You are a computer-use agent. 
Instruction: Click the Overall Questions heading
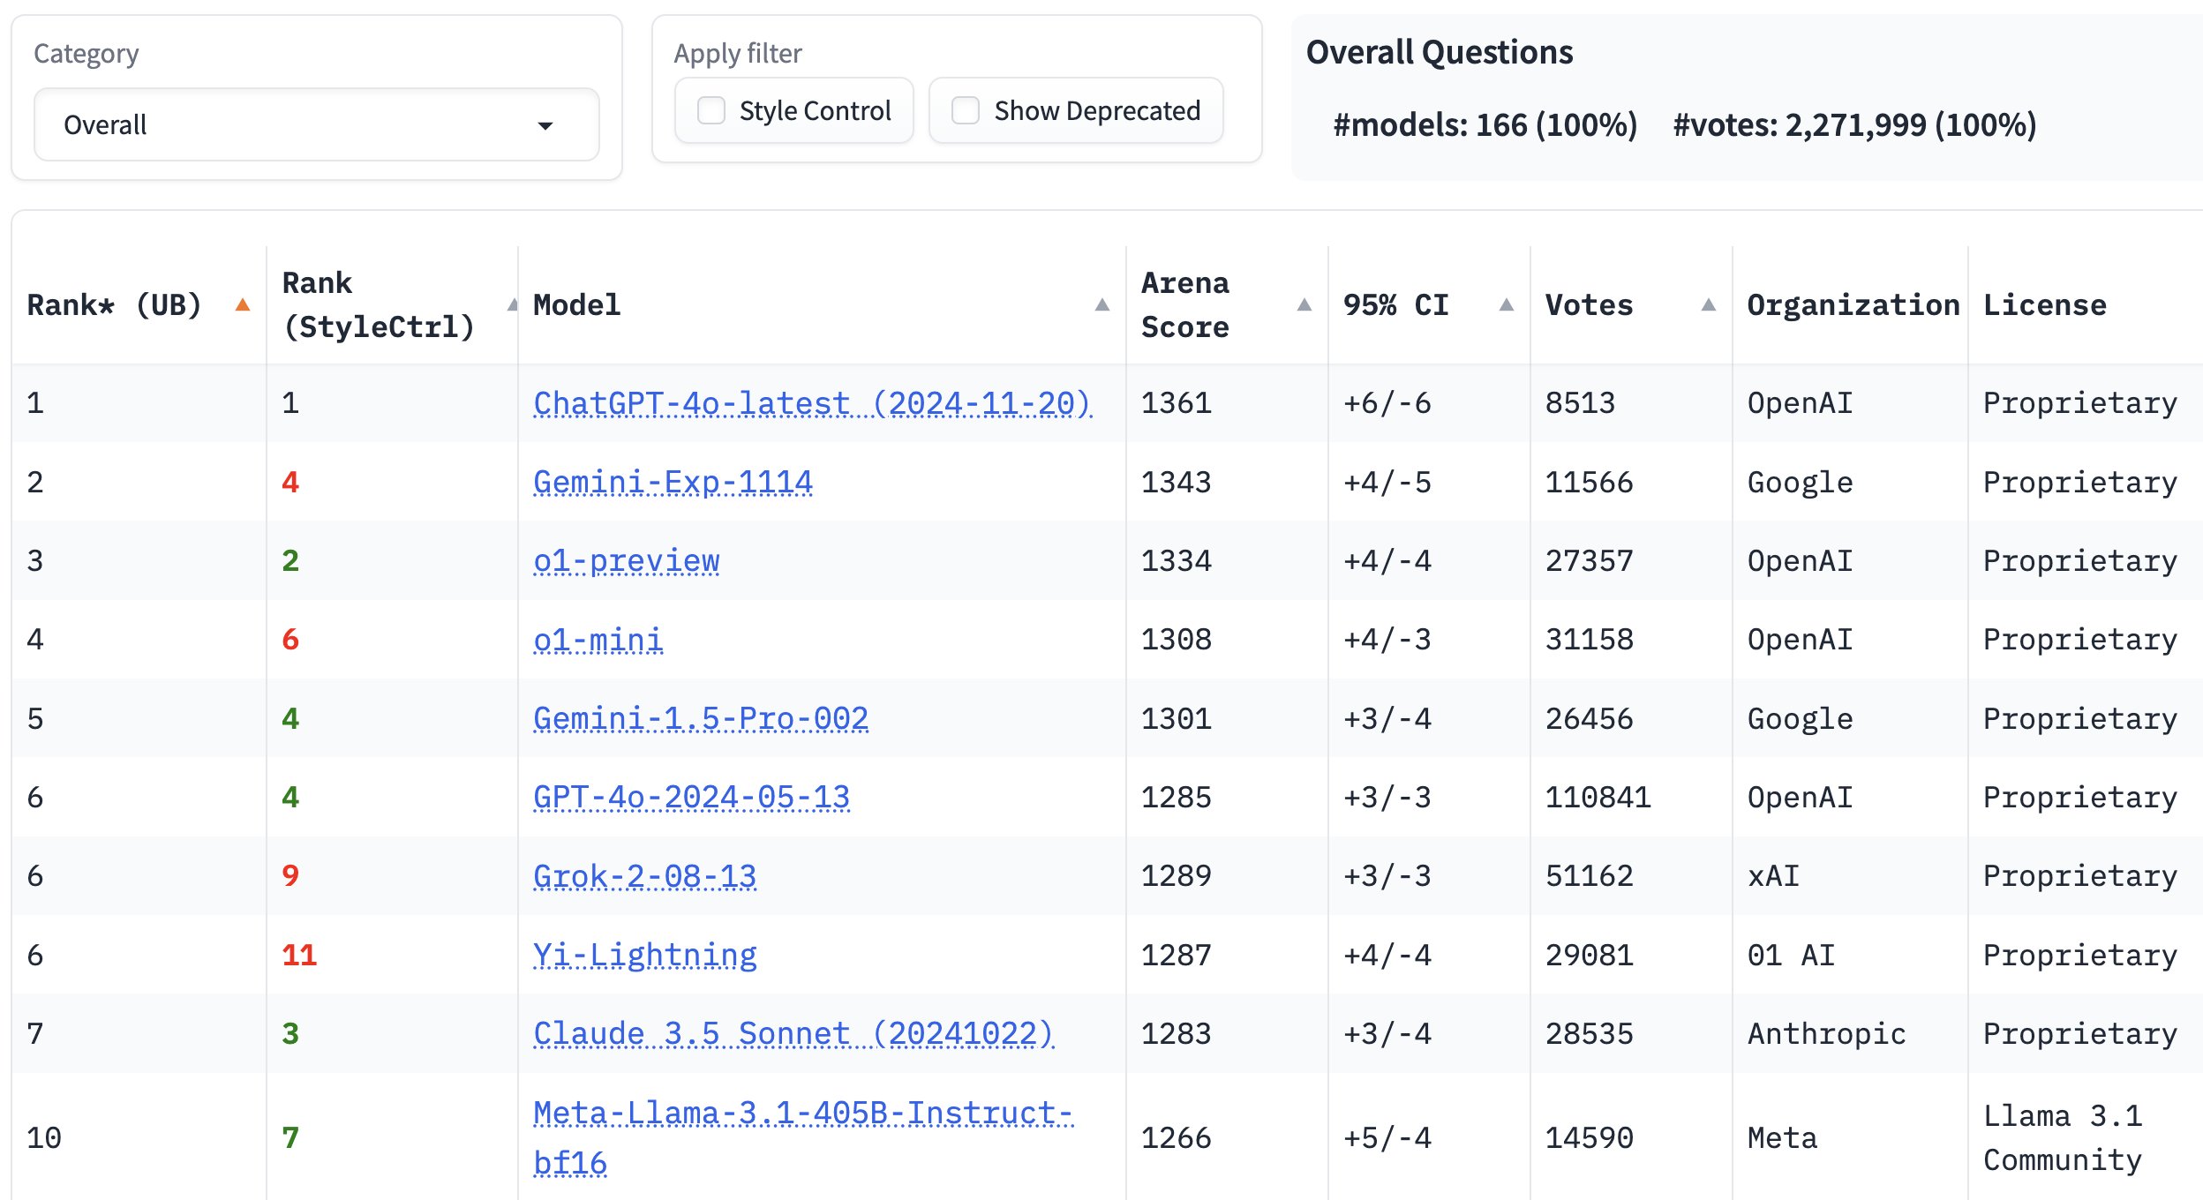pos(1440,52)
